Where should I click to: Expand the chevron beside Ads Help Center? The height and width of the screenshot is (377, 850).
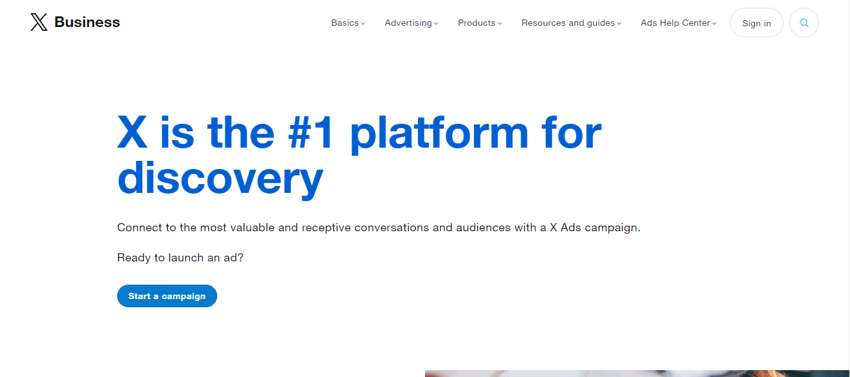click(x=715, y=24)
